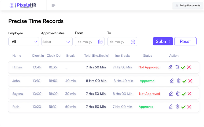The image size is (204, 127).
Task: Toggle the hamburger menu in the header
Action: (53, 5)
